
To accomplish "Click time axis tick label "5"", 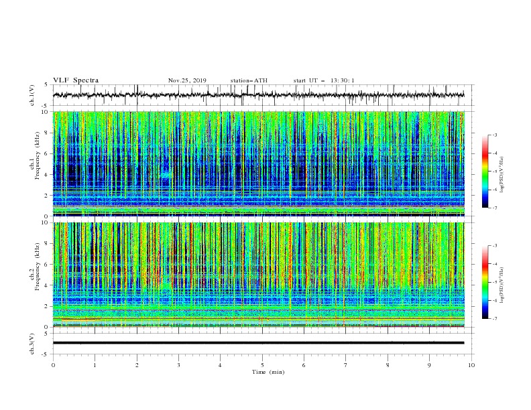I will [262, 365].
